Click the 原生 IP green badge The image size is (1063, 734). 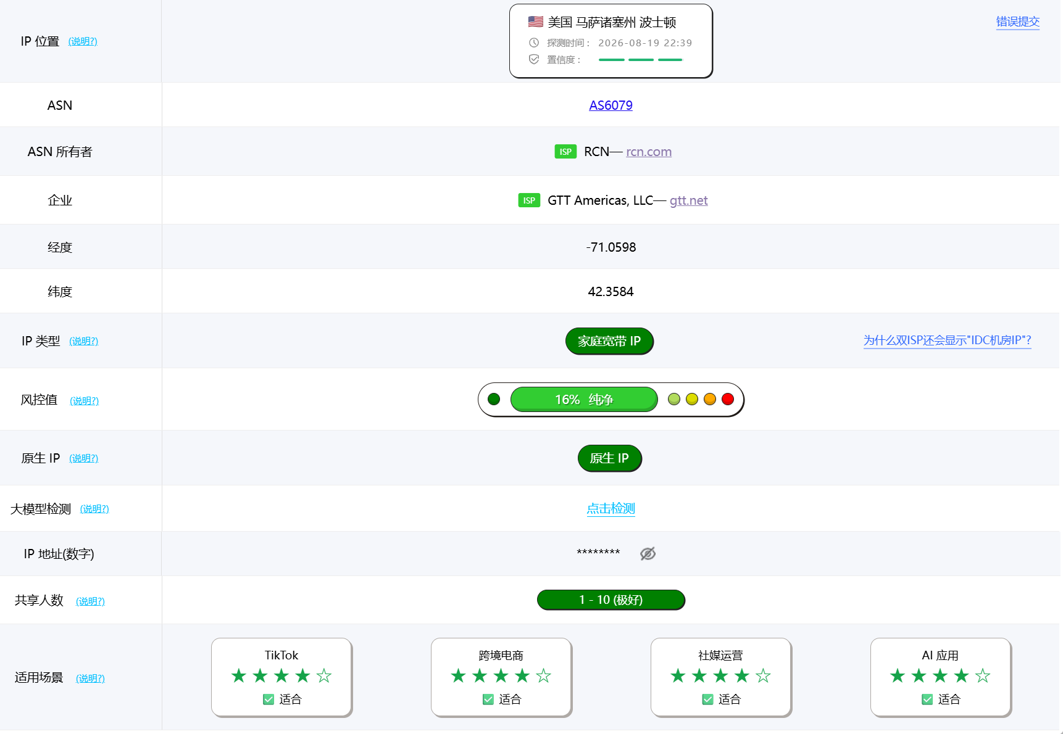pos(609,458)
